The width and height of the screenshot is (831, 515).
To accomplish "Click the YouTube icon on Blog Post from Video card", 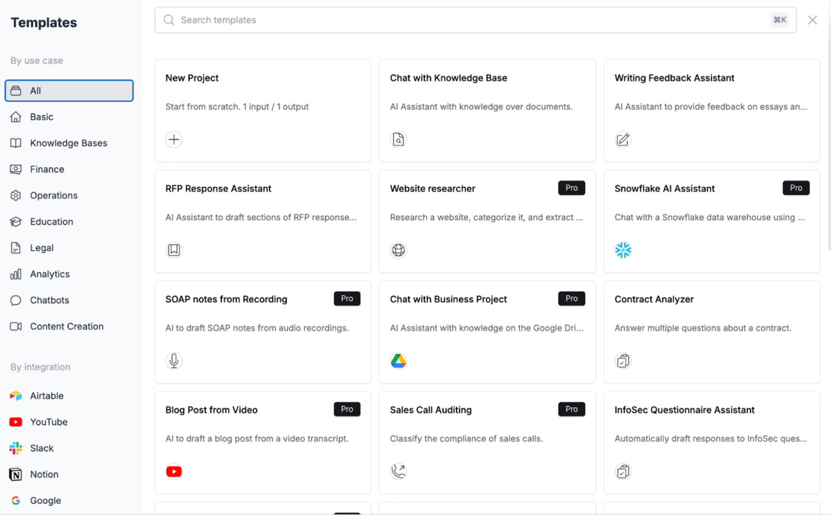I will point(173,471).
